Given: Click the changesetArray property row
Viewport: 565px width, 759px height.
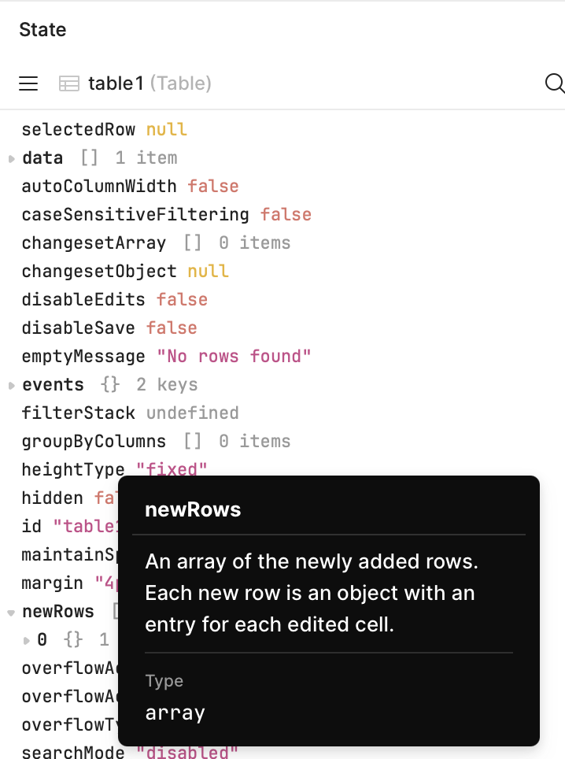Looking at the screenshot, I should pos(94,243).
